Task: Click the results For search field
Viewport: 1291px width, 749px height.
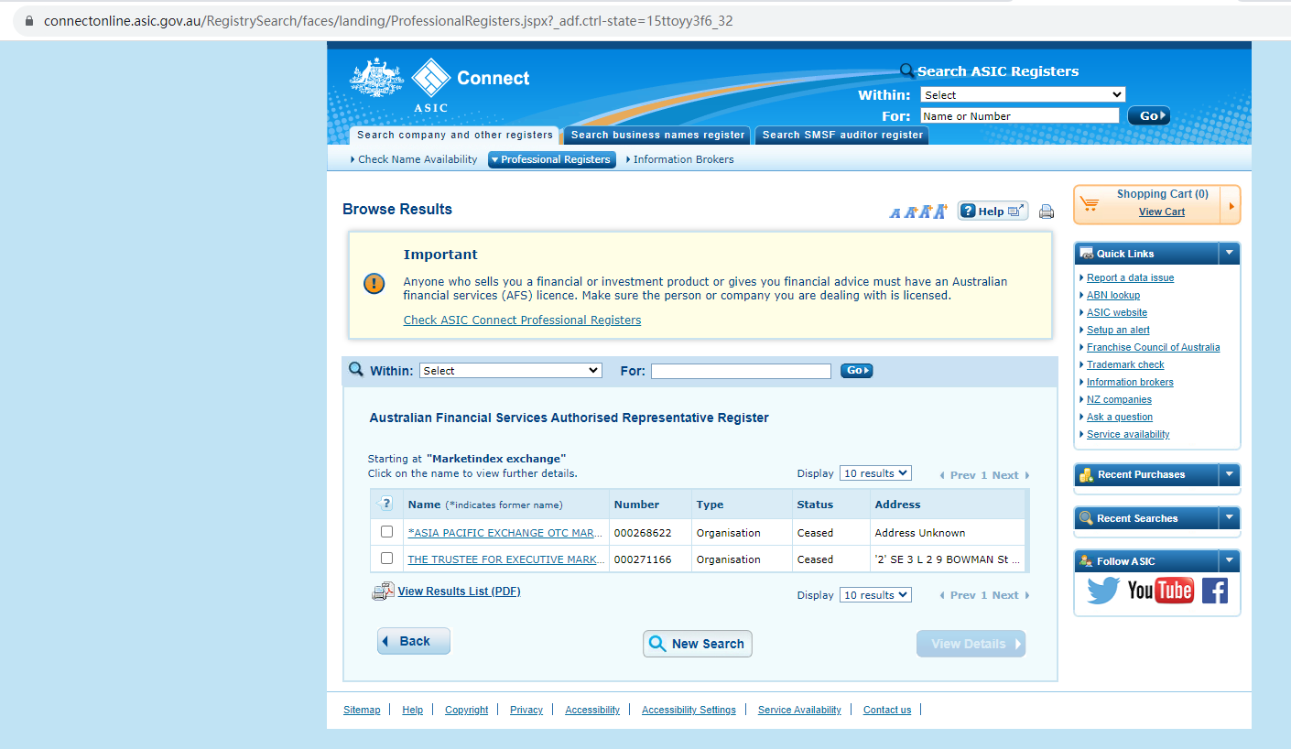Action: pyautogui.click(x=741, y=371)
